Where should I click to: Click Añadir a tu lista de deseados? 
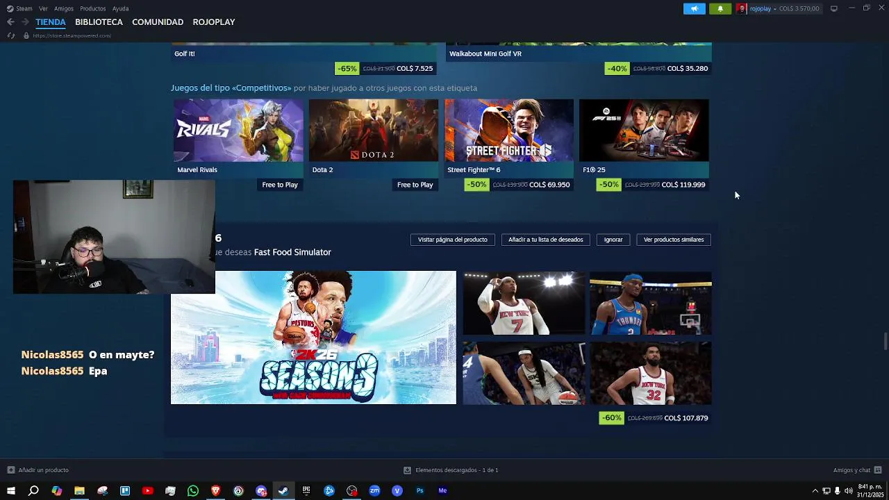tap(545, 240)
